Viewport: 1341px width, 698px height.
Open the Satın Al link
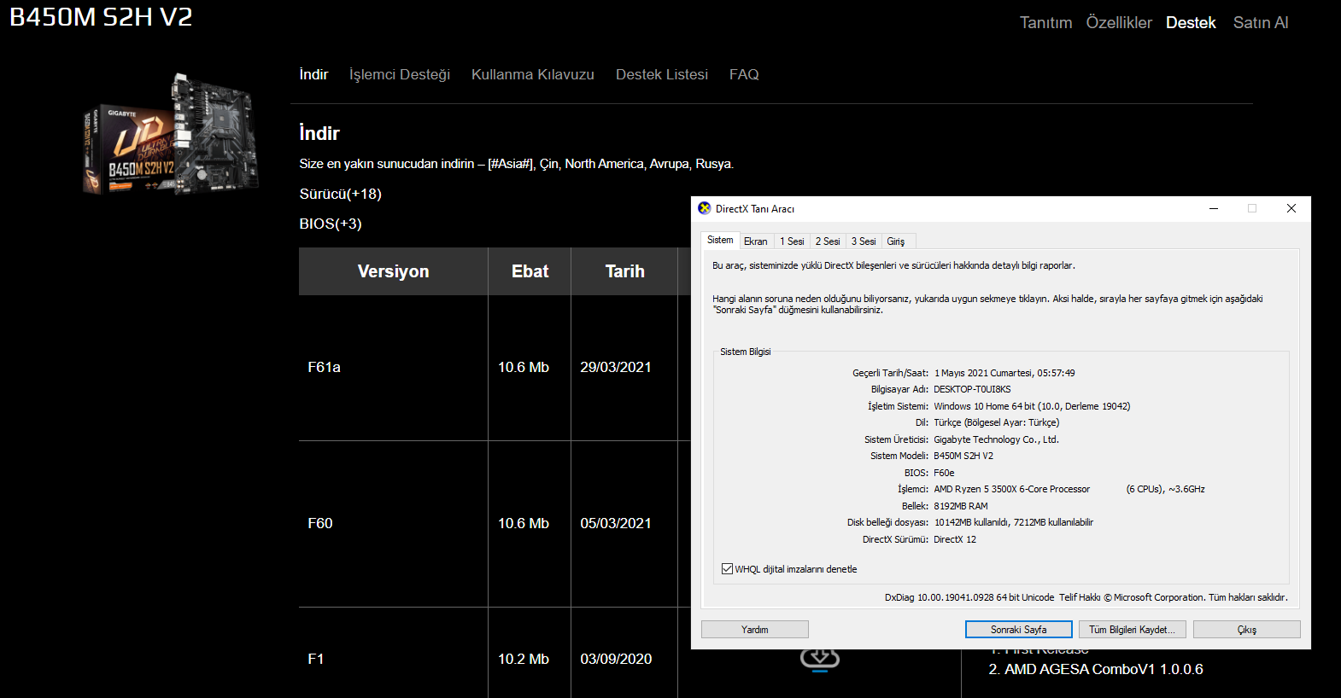(1261, 22)
